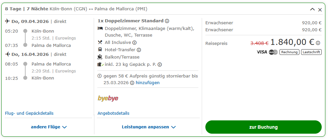Select the Lastschrift payment badge
The height and width of the screenshot is (139, 329).
(311, 52)
